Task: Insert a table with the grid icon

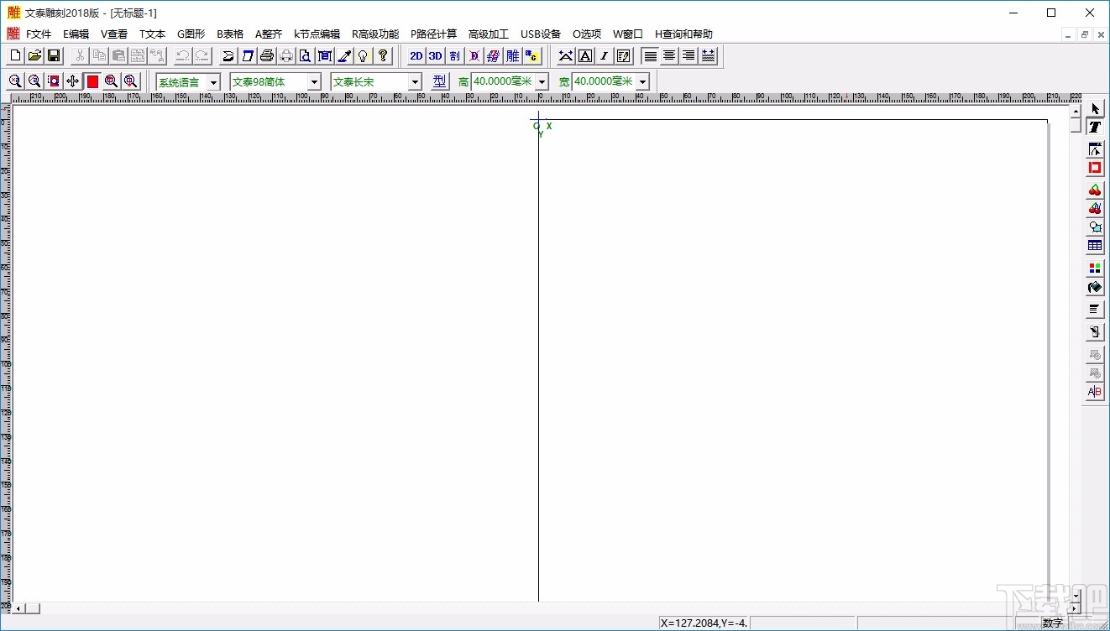Action: [x=1095, y=246]
